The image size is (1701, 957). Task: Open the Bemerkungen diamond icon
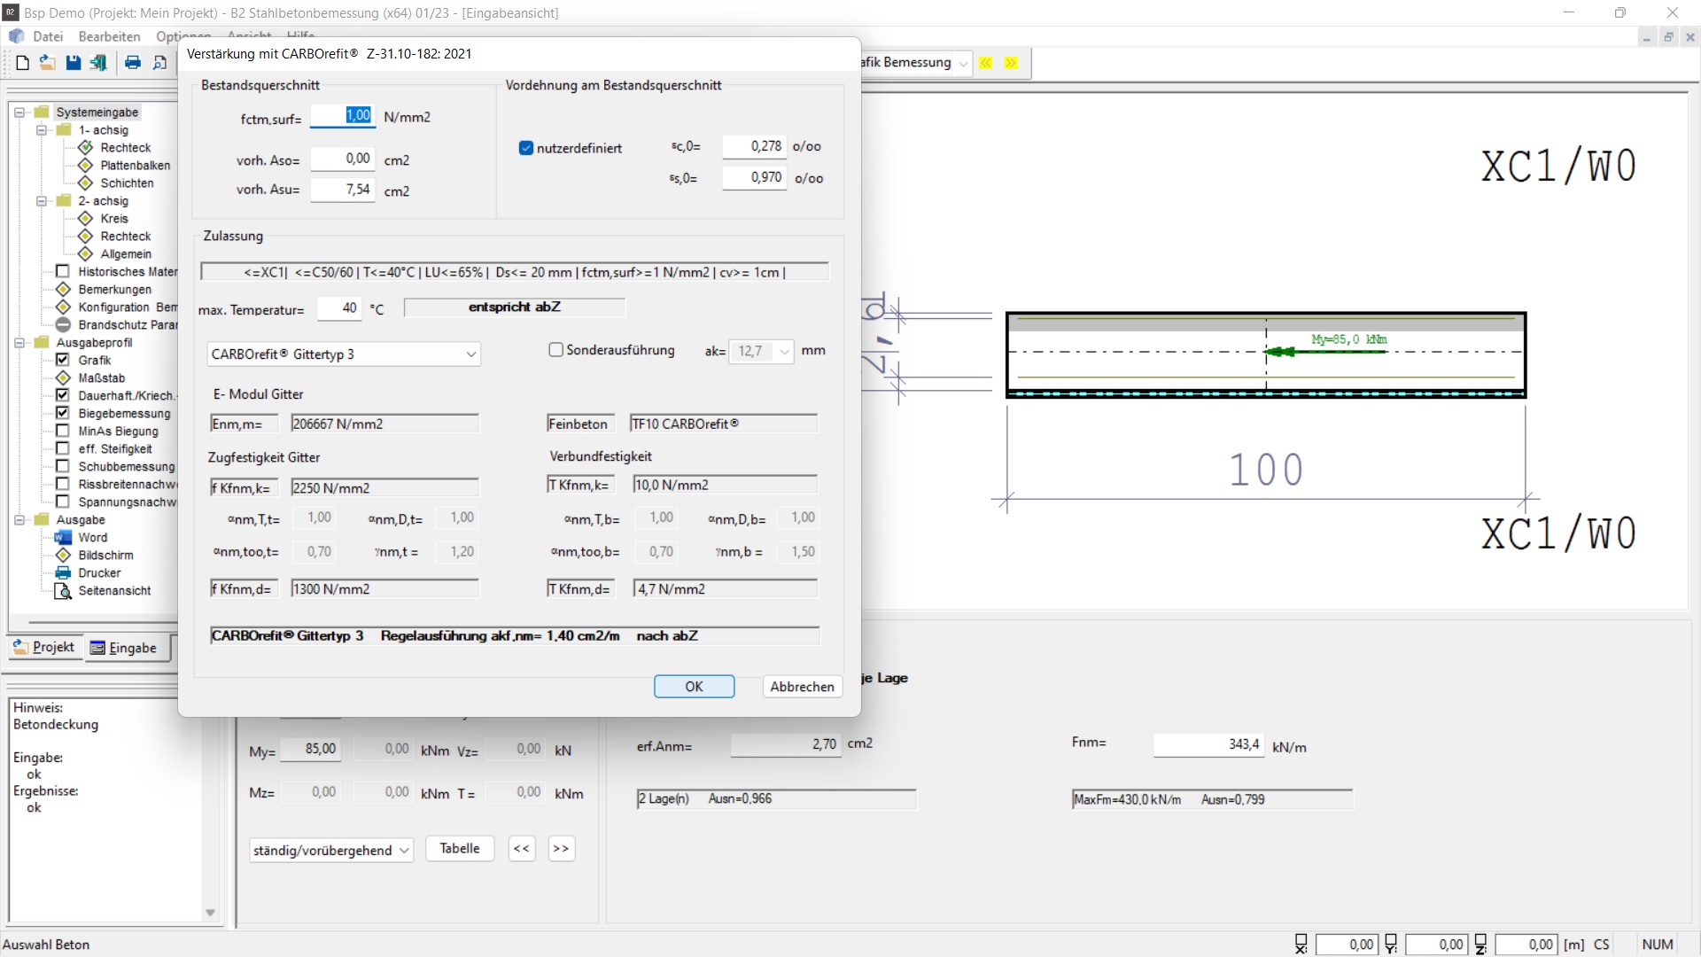pyautogui.click(x=63, y=289)
